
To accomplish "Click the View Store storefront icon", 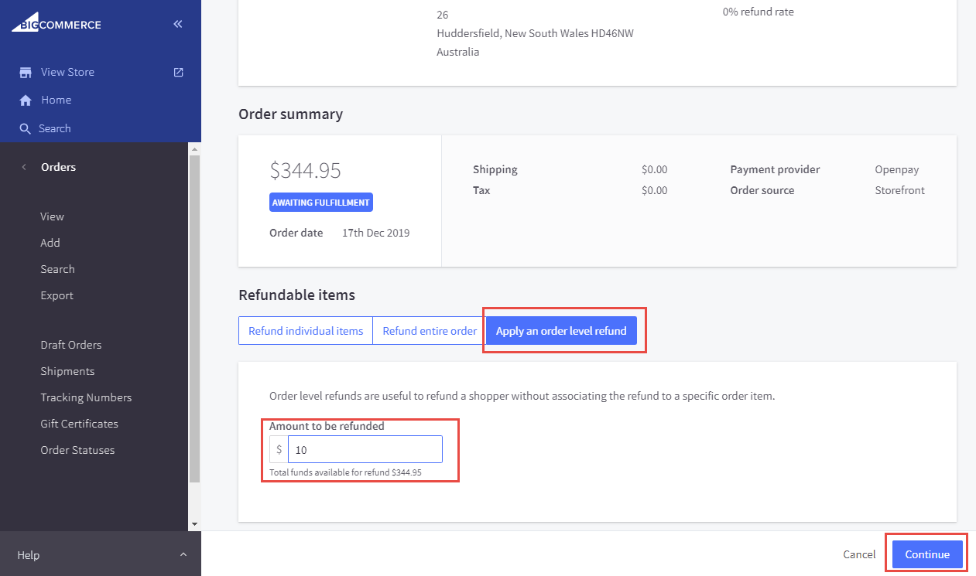I will [26, 73].
